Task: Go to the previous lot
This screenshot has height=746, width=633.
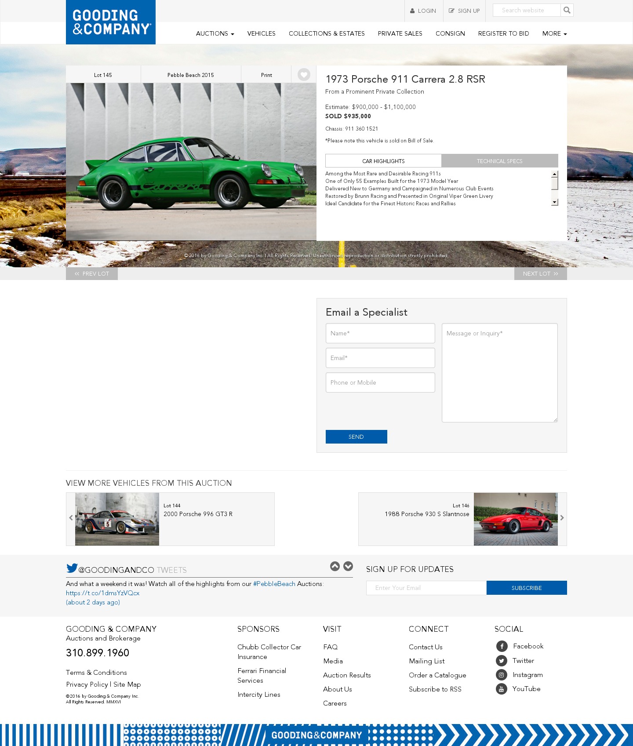Action: (92, 273)
